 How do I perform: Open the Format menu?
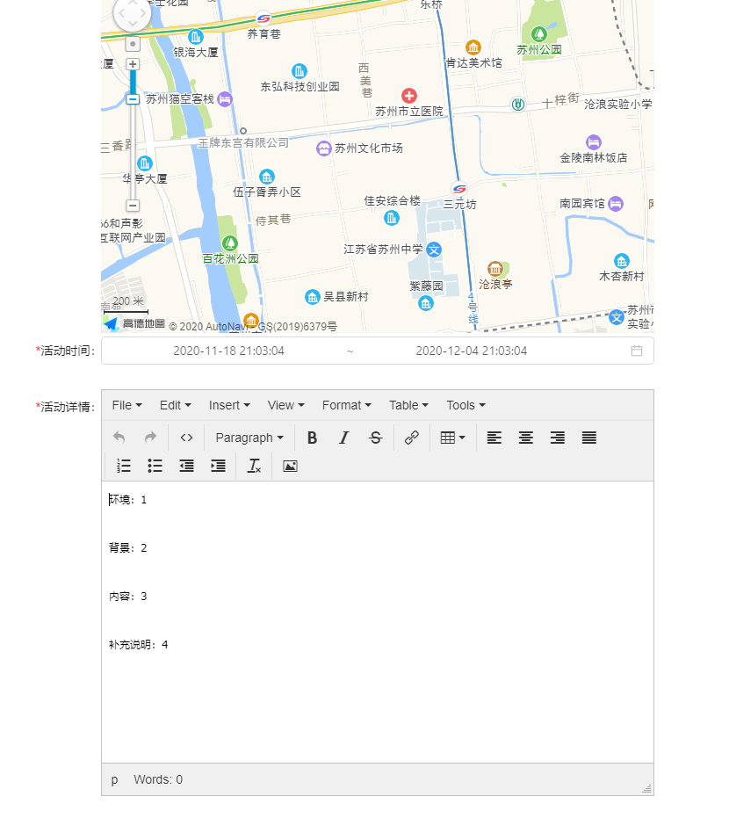(346, 405)
